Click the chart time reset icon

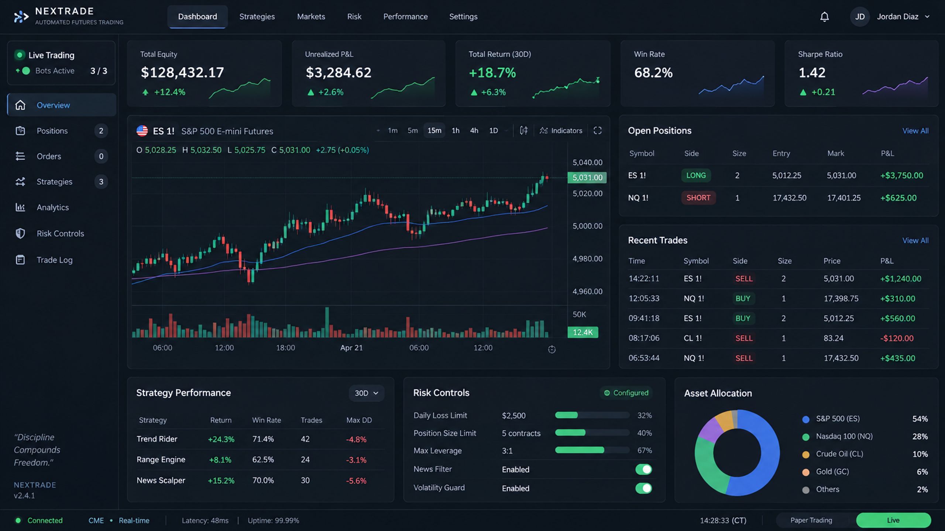click(552, 349)
